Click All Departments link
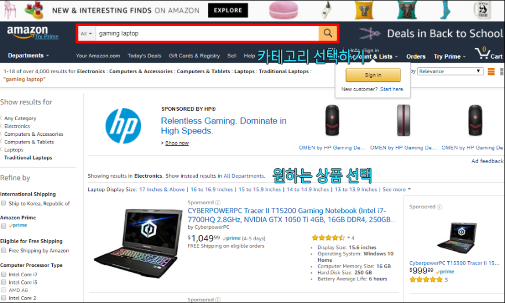505x303 pixels. pos(244,176)
